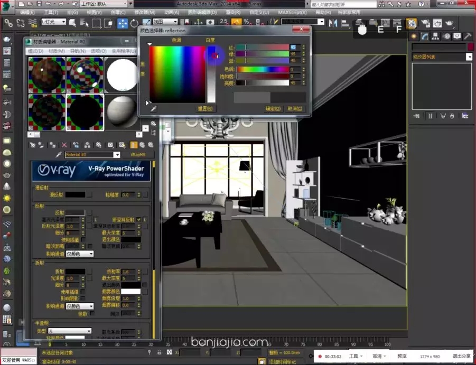Toggle the L lock beside 菲涅耳反射
The height and width of the screenshot is (365, 476).
(x=145, y=219)
